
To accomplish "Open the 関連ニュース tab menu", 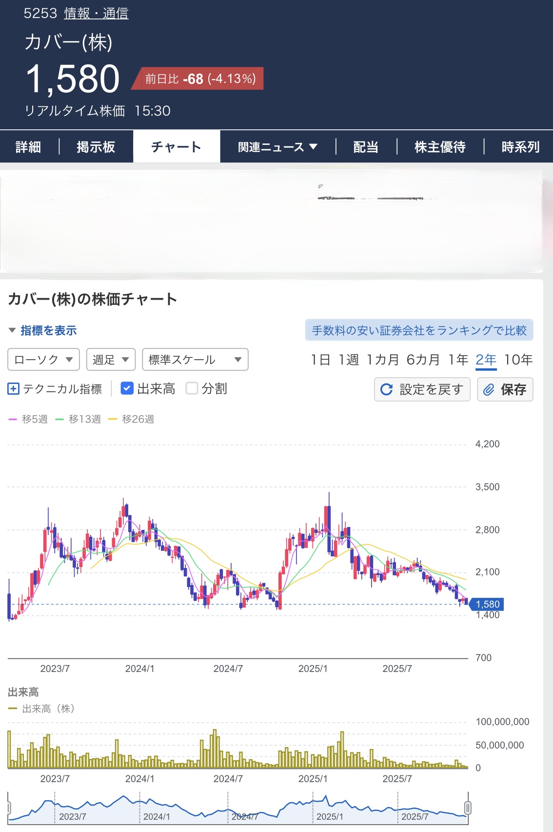I will click(x=277, y=147).
